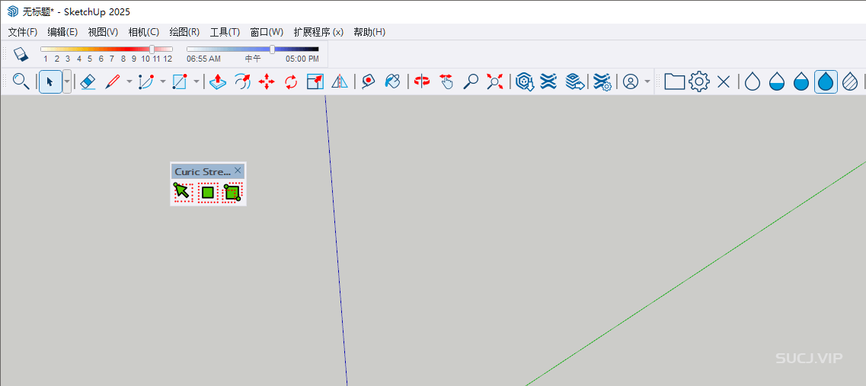Choose the Tape Measure tool
The height and width of the screenshot is (386, 866).
(x=369, y=81)
